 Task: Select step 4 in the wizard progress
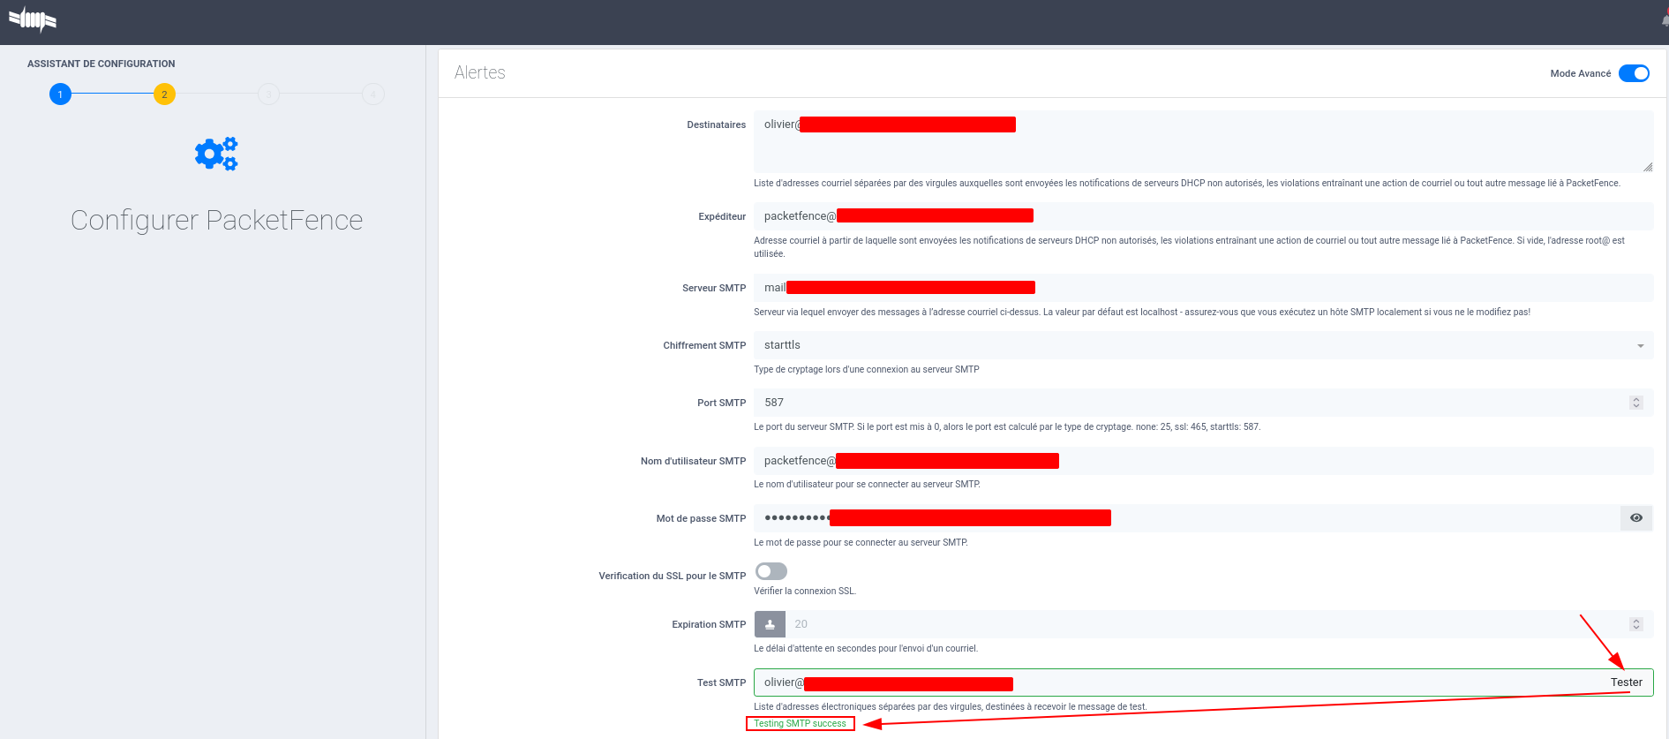click(x=373, y=94)
